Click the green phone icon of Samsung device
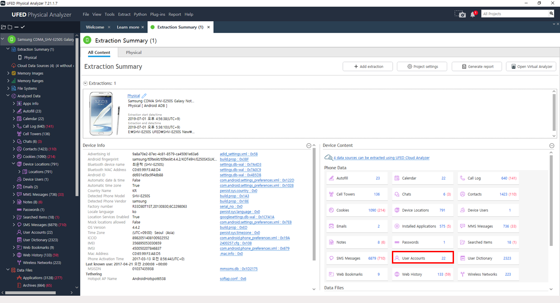Image resolution: width=560 pixels, height=303 pixels. (x=11, y=39)
